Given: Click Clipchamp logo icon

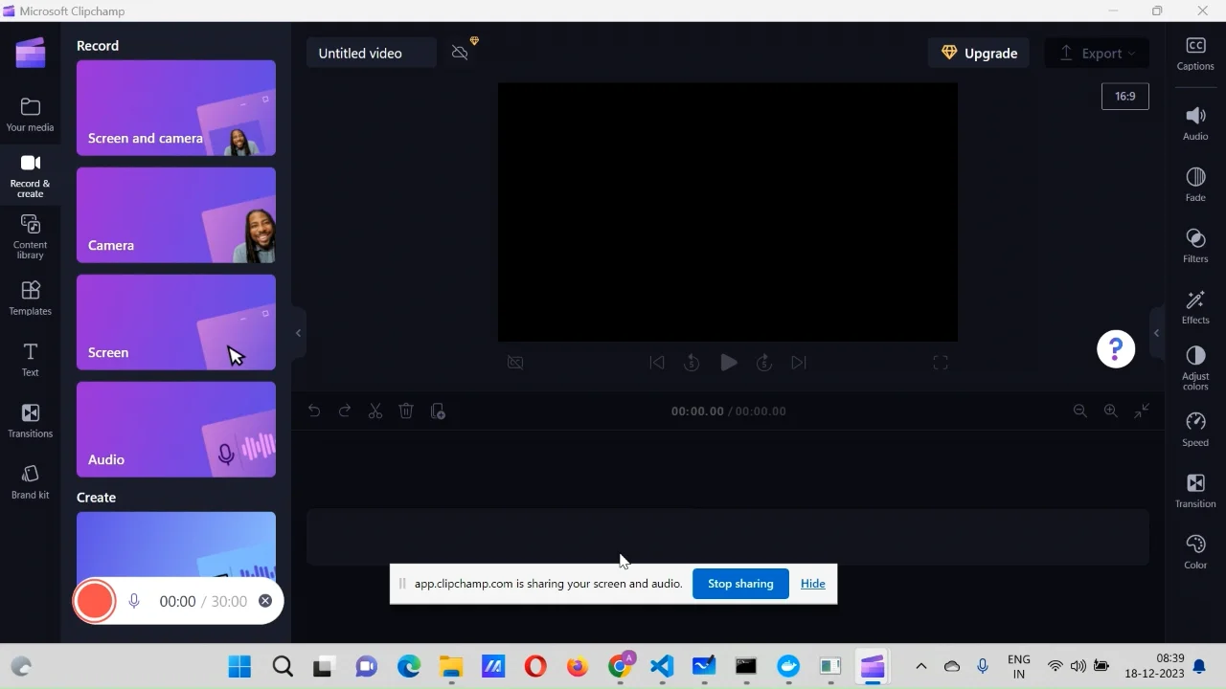Looking at the screenshot, I should tap(30, 53).
